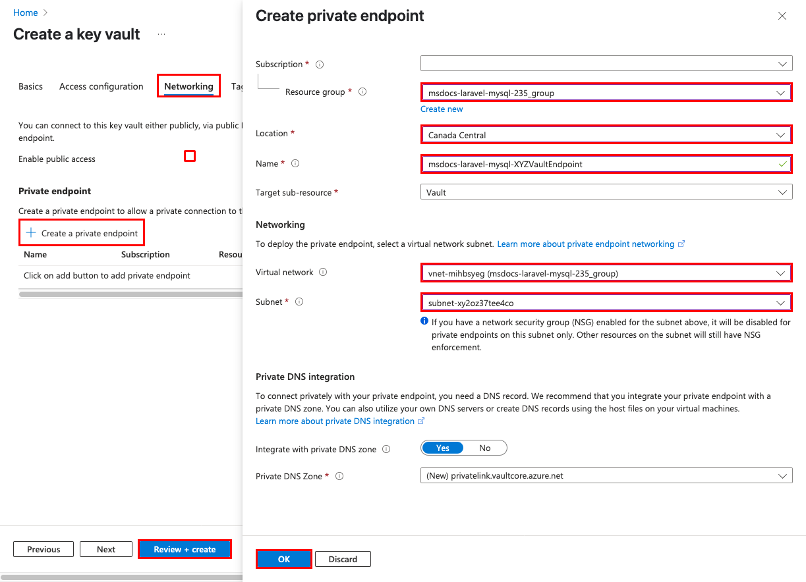Click info icon next to Integrate with private DNS zone
Viewport: 806px width, 582px height.
tap(386, 449)
